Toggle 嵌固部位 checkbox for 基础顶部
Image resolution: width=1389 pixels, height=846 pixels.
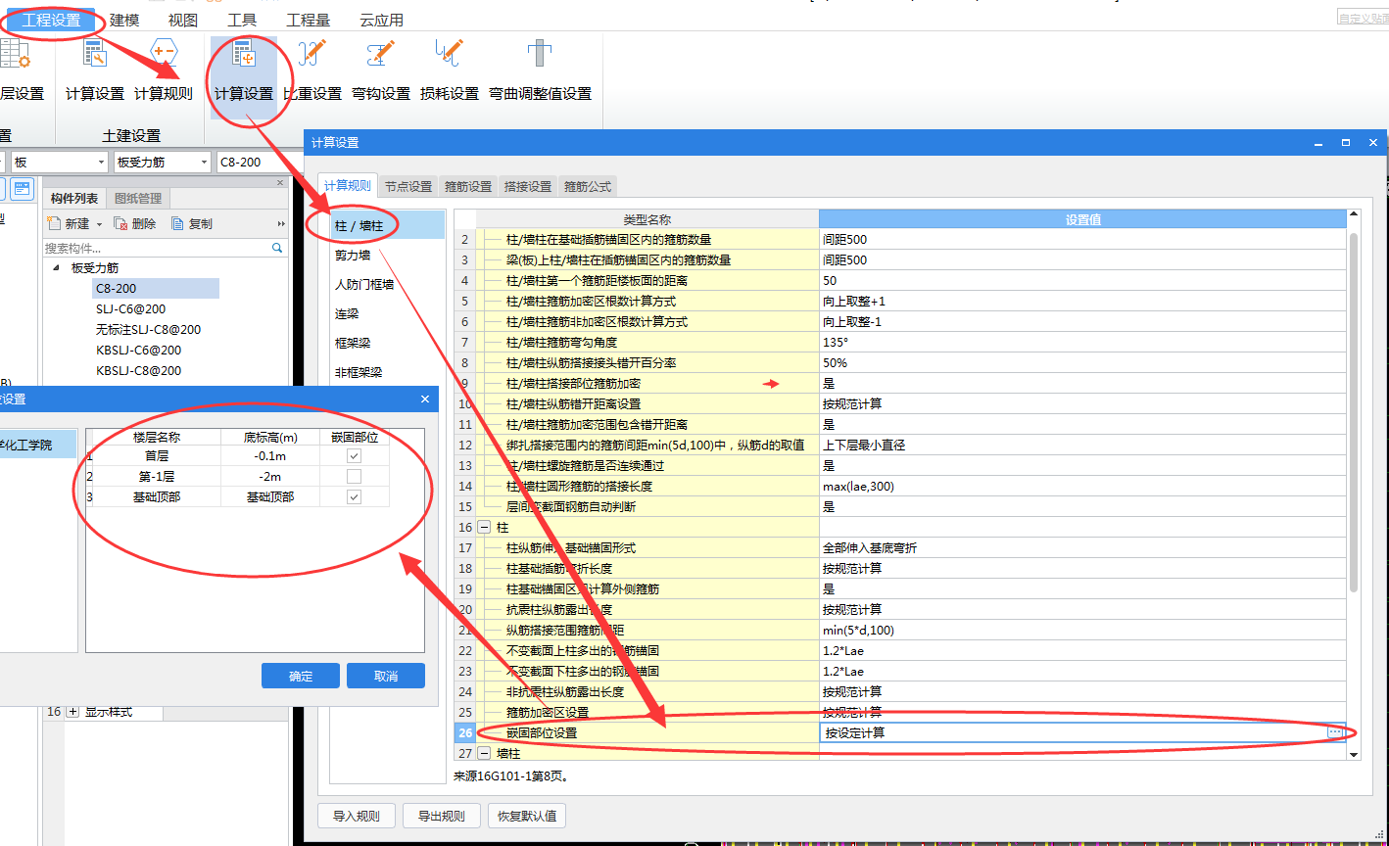pos(355,496)
